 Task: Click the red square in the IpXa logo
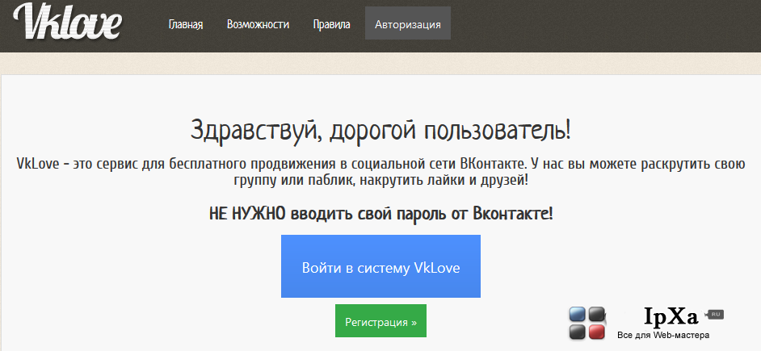596,332
